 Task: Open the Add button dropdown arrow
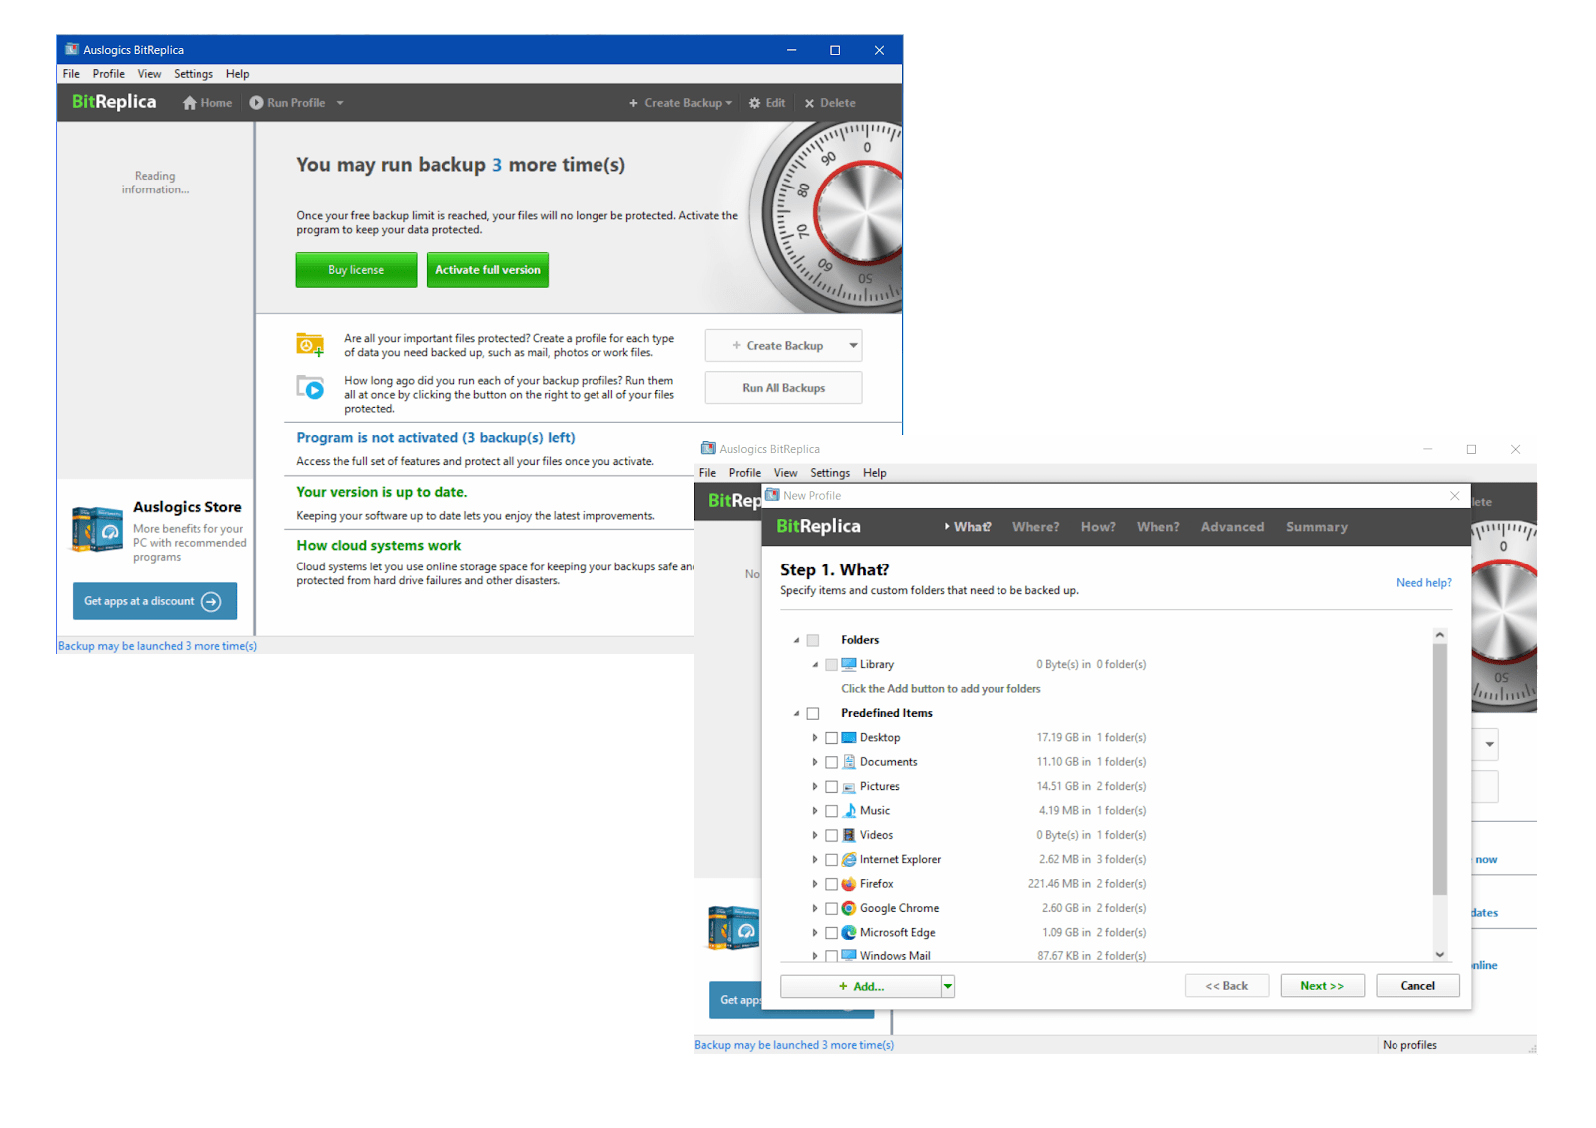click(948, 986)
